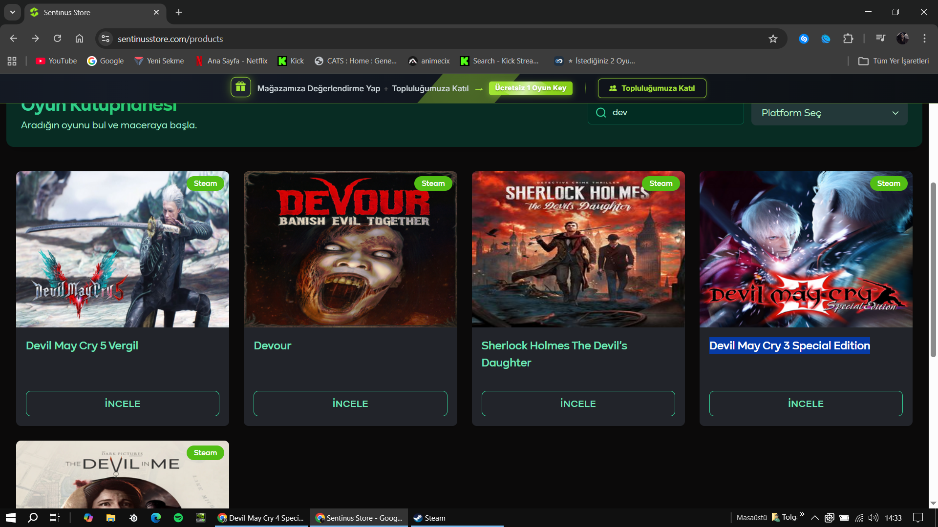Open the apps grid in bookmarks bar

12,61
